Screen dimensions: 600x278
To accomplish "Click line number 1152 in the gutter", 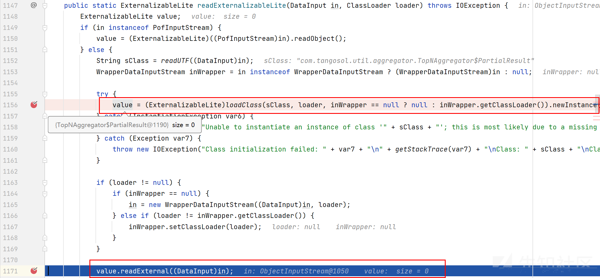I will click(10, 61).
